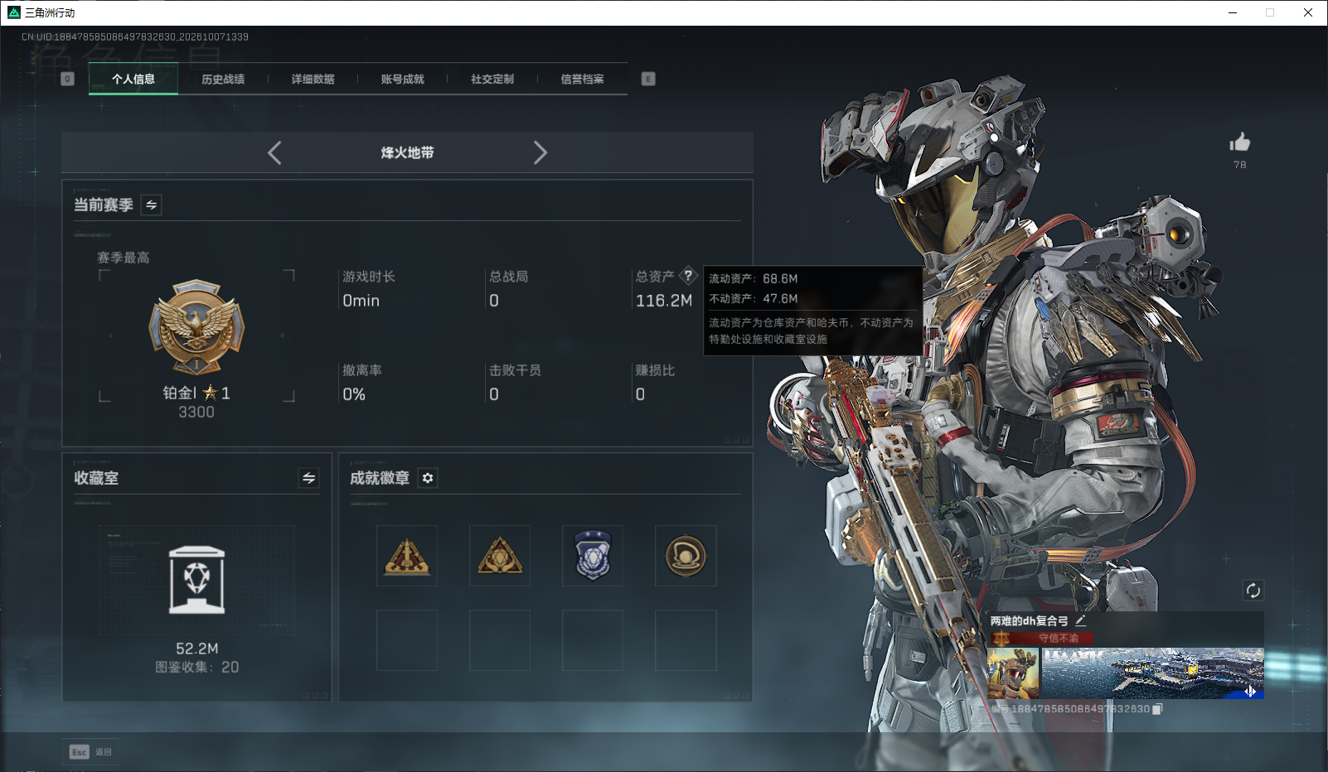Select the second triangle achievement badge

[500, 556]
